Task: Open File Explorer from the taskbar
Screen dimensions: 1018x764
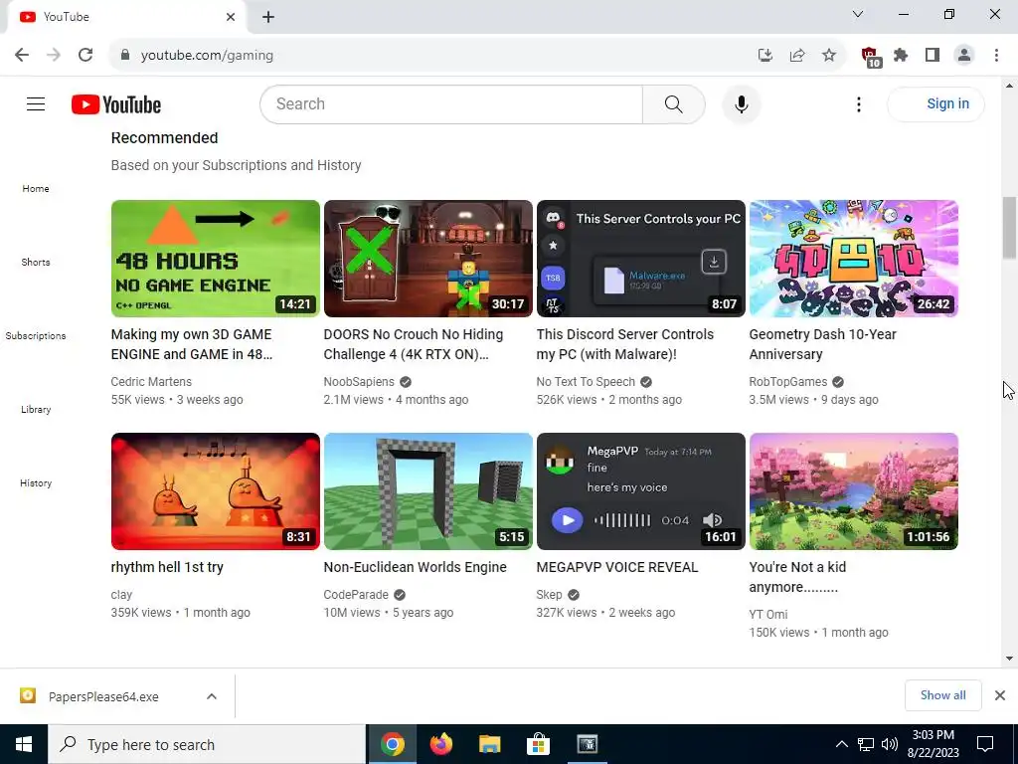Action: coord(489,744)
